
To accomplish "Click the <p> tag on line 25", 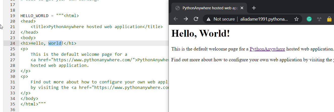I will [x=24, y=49].
